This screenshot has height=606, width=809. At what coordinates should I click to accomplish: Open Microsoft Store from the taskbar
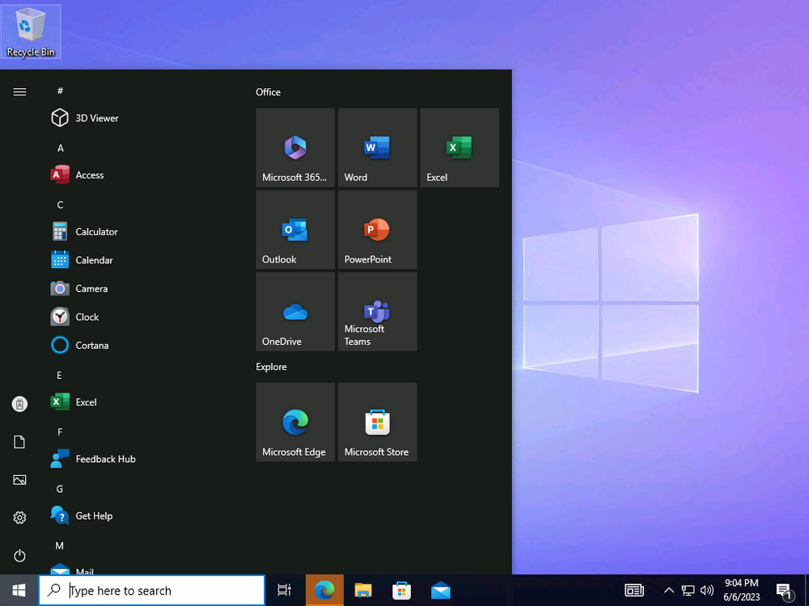click(401, 591)
